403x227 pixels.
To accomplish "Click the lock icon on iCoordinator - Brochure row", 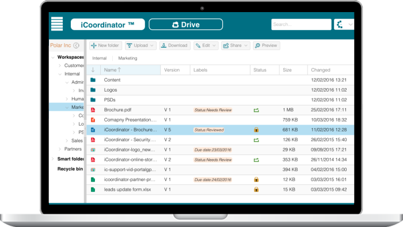I will point(256,130).
